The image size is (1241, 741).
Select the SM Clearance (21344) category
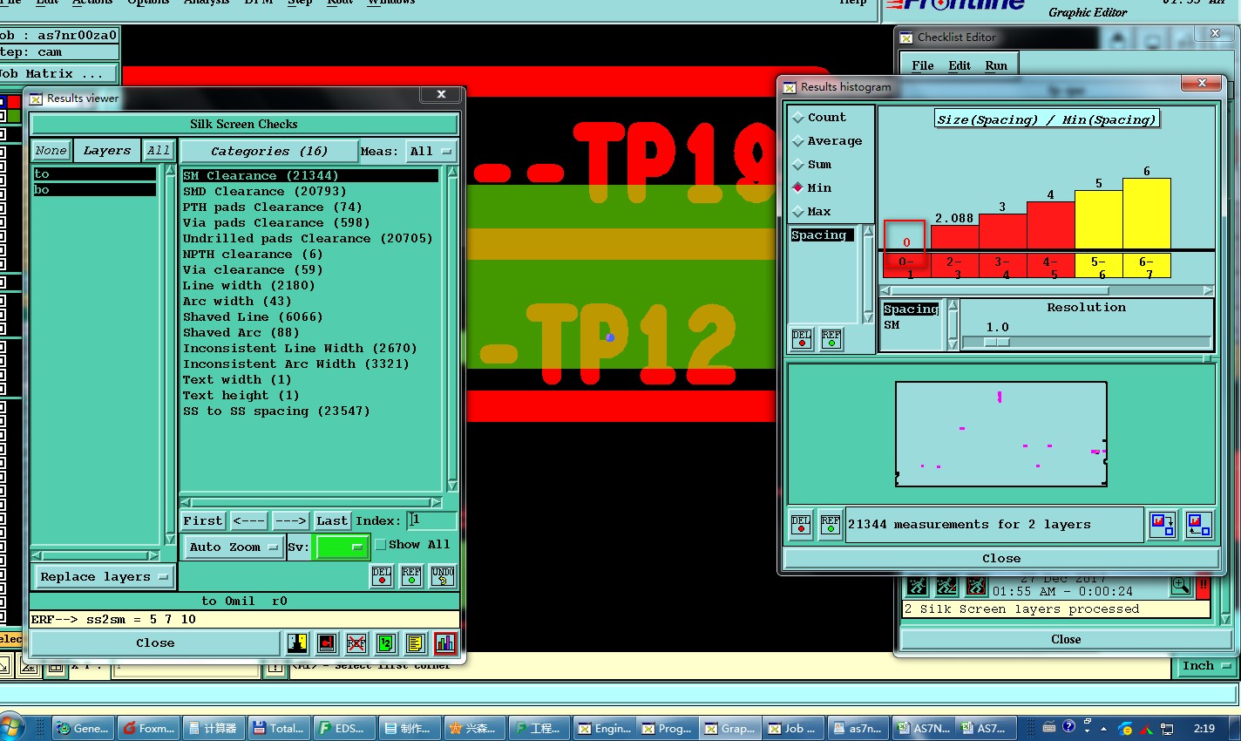(309, 175)
